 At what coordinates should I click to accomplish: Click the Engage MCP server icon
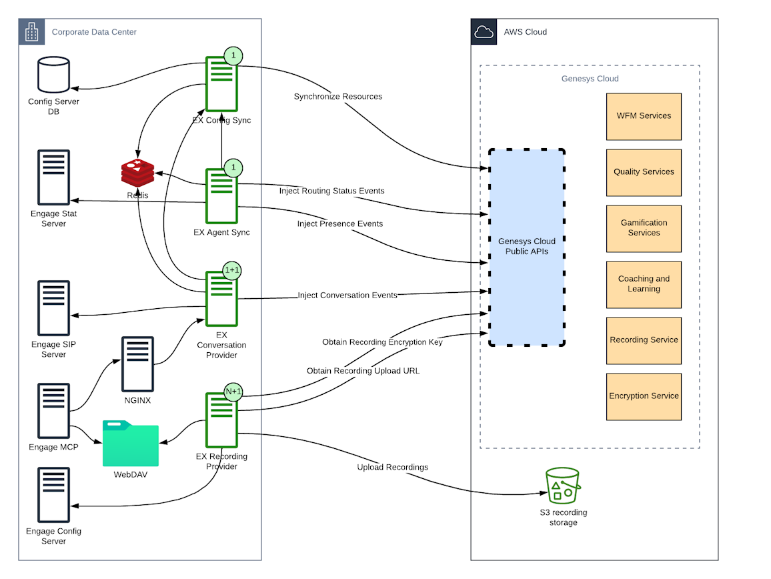point(53,410)
